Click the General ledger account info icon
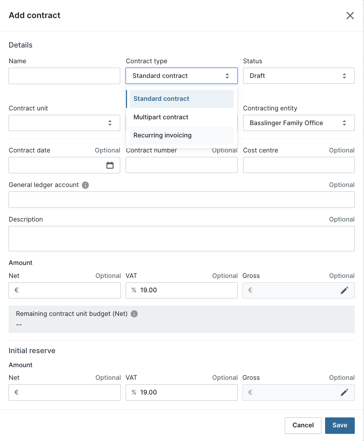Screen dimensions: 364x441 click(x=85, y=185)
